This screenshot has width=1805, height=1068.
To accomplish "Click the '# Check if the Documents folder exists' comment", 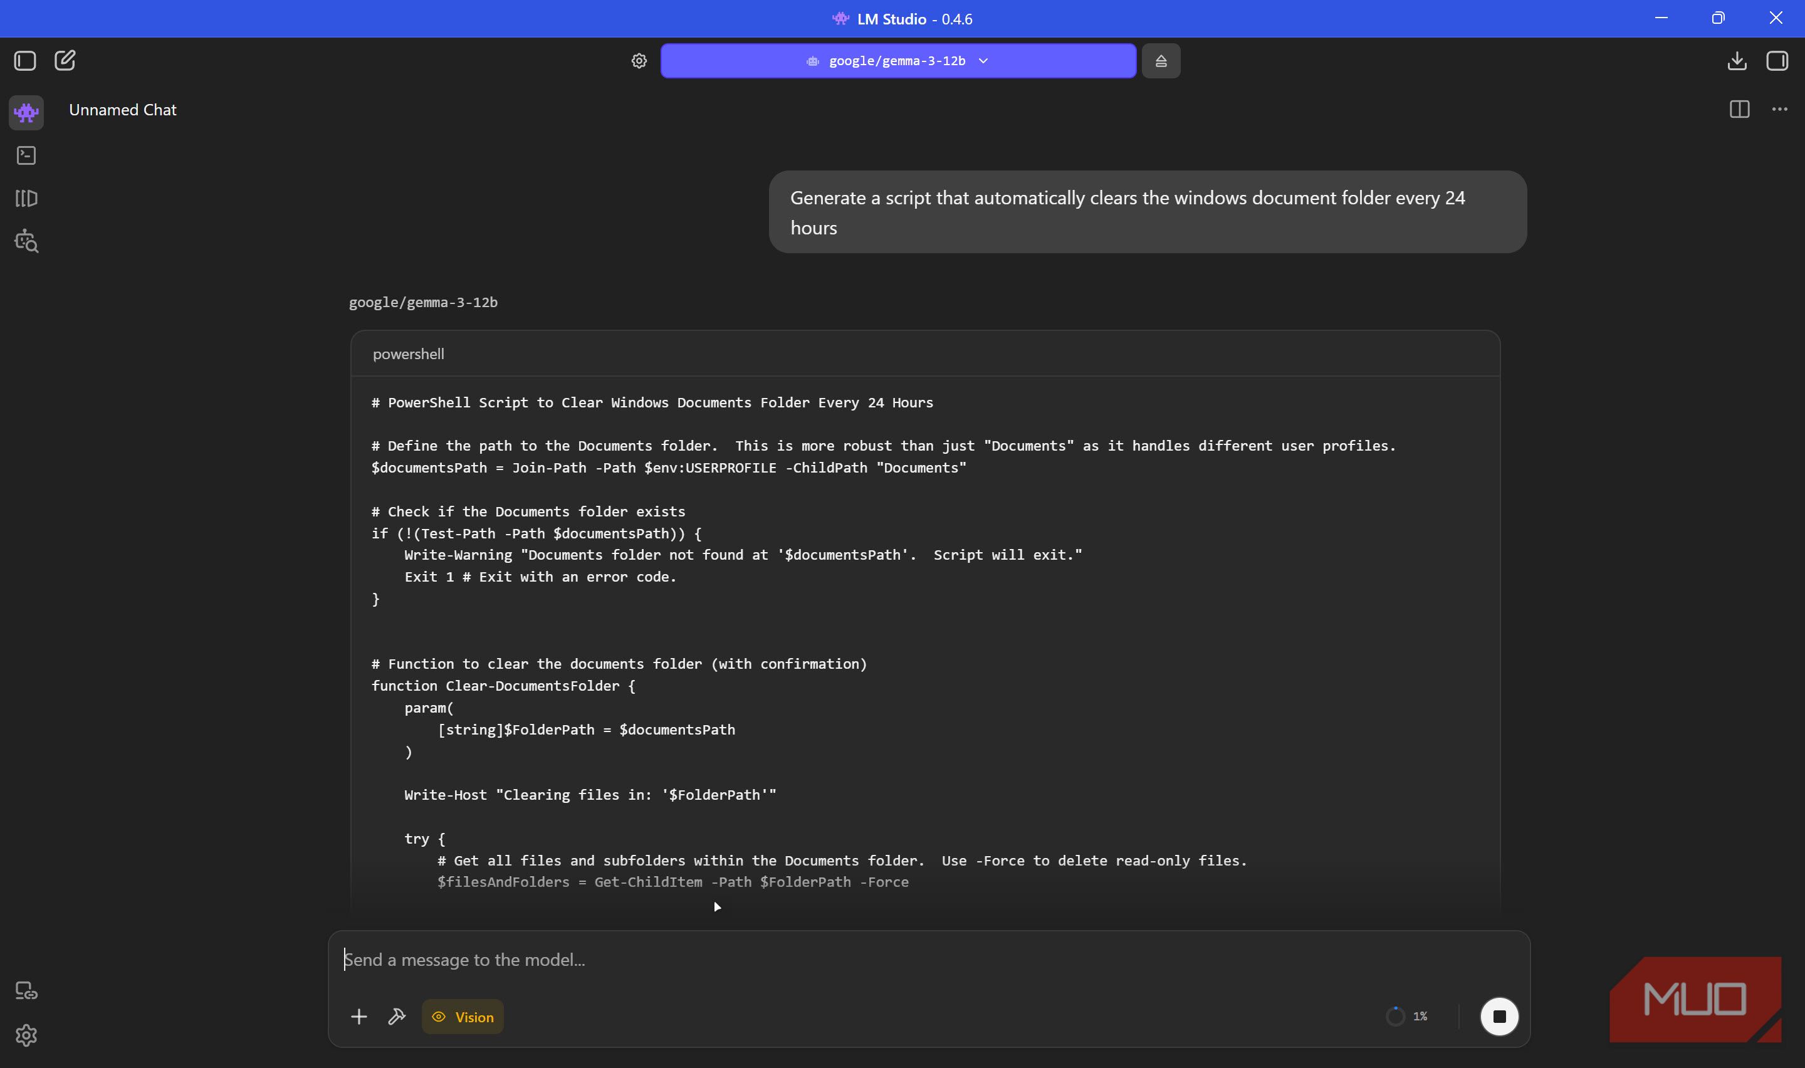I will tap(529, 511).
